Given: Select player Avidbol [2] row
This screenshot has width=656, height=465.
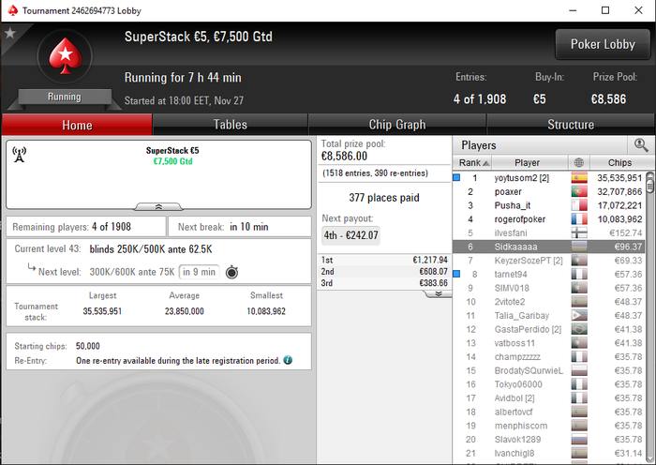Looking at the screenshot, I should (x=549, y=398).
